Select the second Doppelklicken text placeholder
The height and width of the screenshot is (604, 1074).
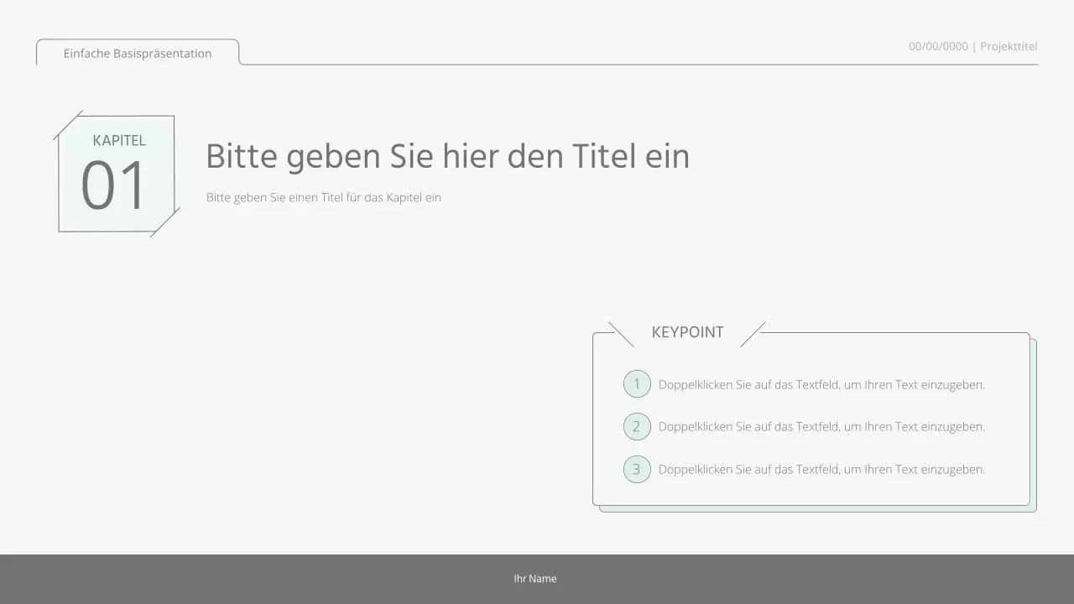click(x=822, y=426)
